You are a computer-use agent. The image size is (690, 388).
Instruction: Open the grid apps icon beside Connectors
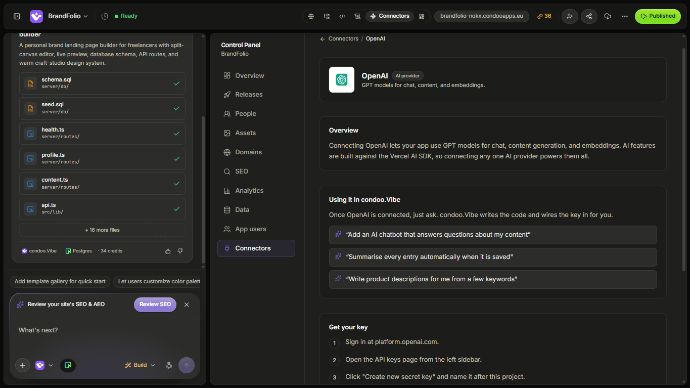pos(422,16)
